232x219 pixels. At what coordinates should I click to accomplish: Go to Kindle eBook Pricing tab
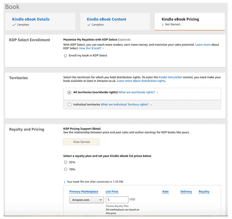(180, 19)
